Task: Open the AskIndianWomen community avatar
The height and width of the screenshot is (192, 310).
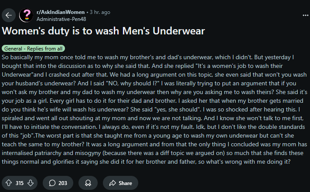Action: tap(26, 15)
